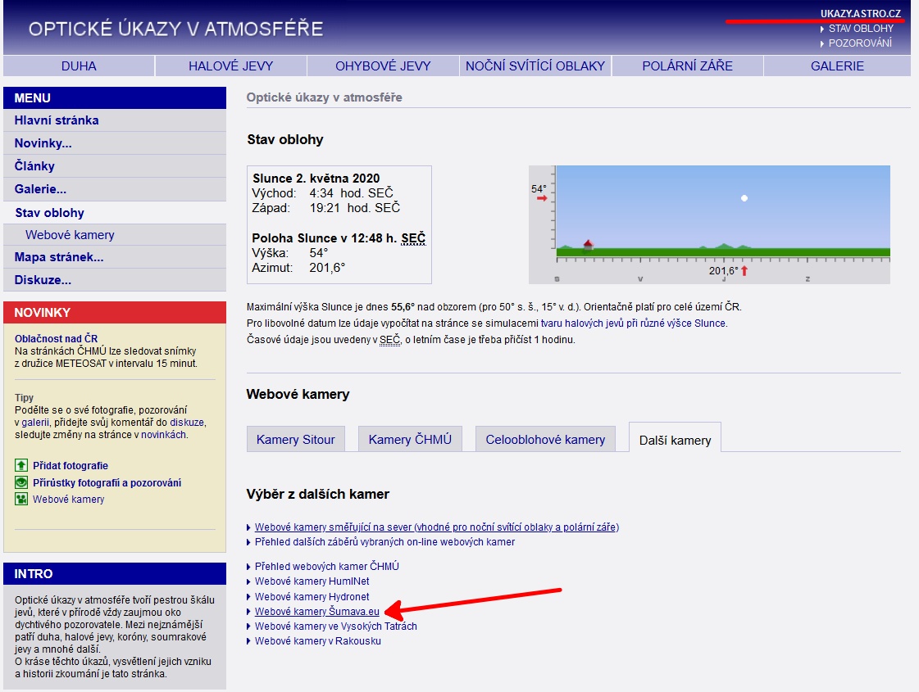Click the red-roofed house on the horizon
The height and width of the screenshot is (692, 919).
(587, 244)
